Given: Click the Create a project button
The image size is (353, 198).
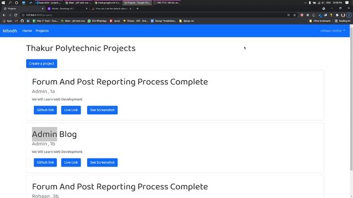Looking at the screenshot, I should pyautogui.click(x=42, y=64).
